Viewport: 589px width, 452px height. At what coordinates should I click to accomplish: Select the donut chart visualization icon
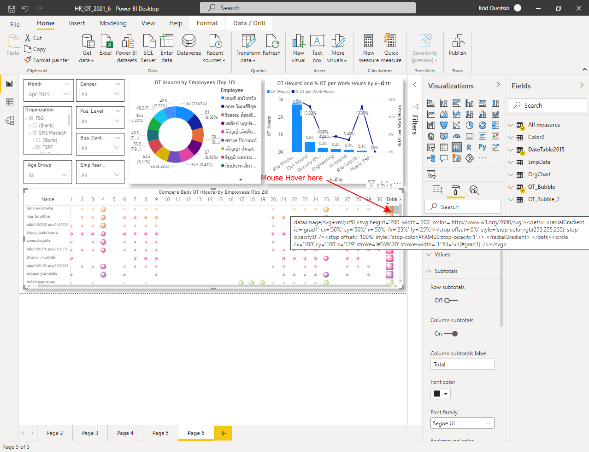click(x=483, y=125)
